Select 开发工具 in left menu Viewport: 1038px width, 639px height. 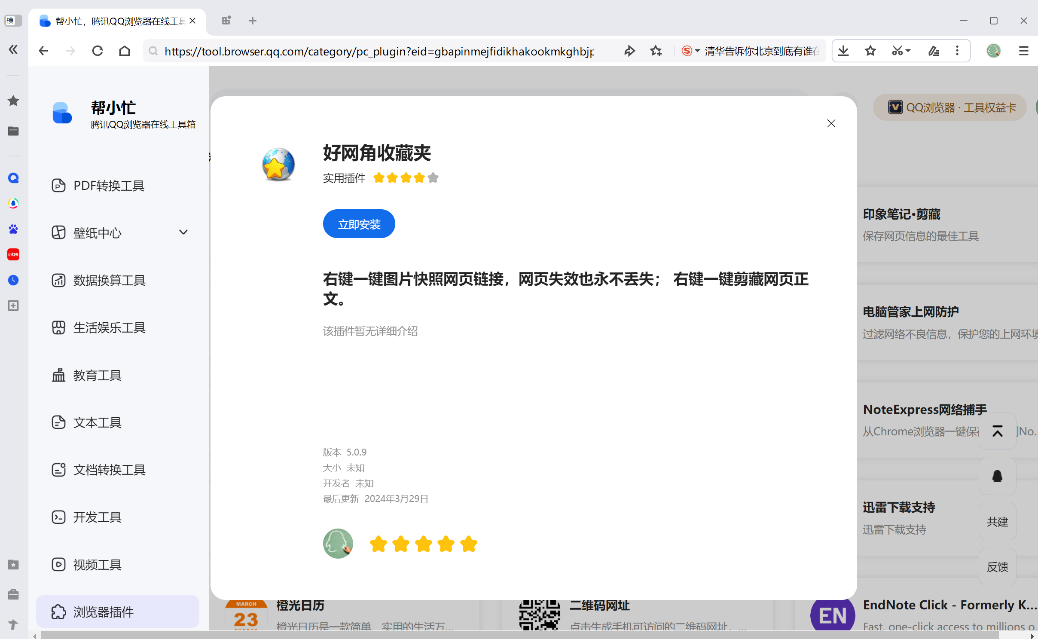click(97, 517)
